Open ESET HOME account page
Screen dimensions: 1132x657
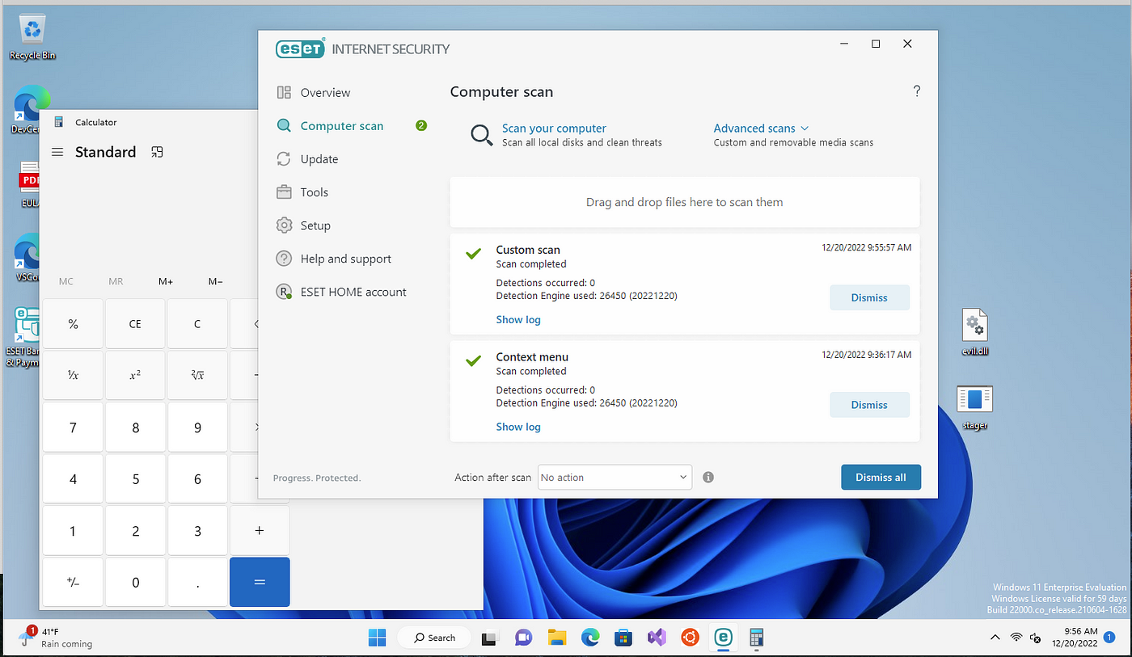(x=353, y=292)
